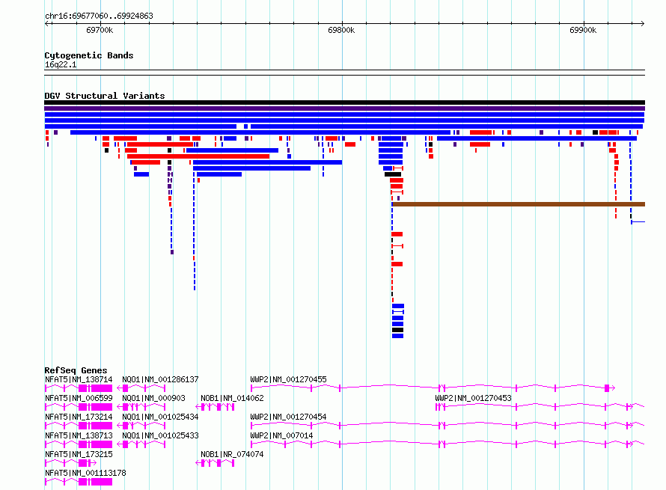Open the NQO1|NM_001025434 gene label
666x490 pixels.
click(x=160, y=417)
